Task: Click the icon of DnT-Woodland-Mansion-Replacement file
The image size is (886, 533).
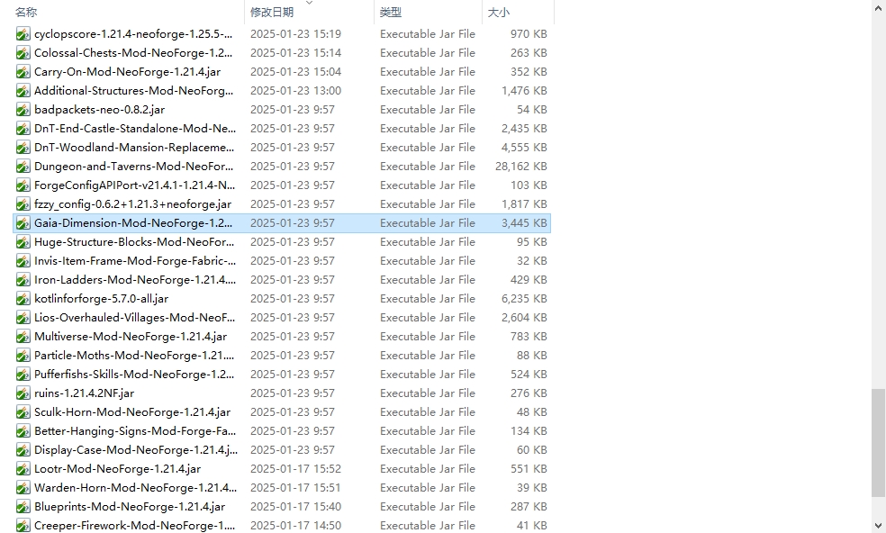Action: click(x=23, y=148)
